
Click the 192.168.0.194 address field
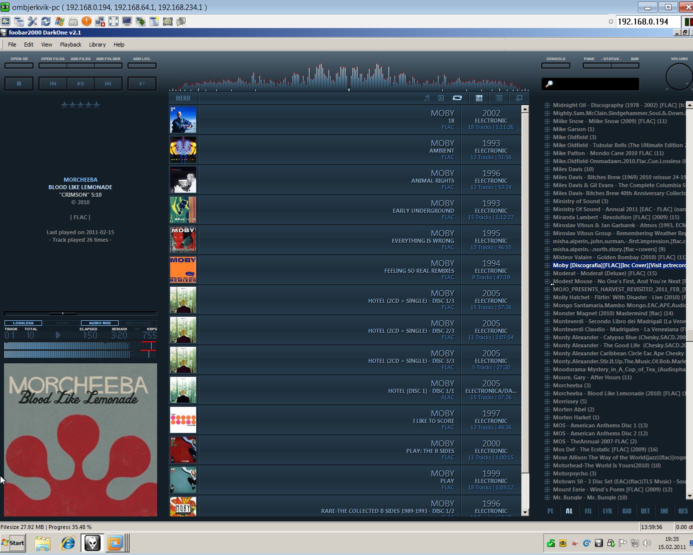coord(647,22)
